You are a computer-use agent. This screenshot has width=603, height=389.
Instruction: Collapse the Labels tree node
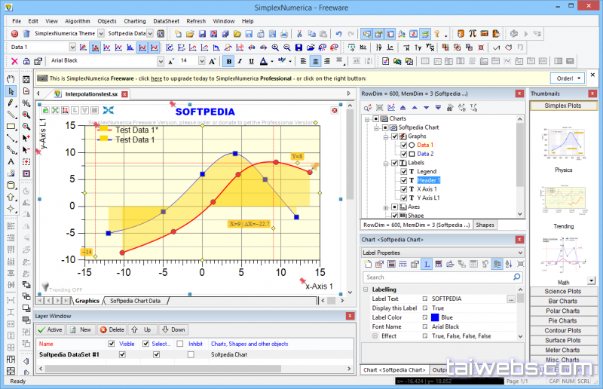point(386,163)
